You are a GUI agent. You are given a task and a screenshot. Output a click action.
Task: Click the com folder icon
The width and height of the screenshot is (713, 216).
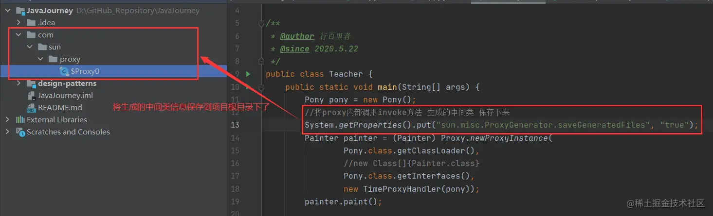coord(31,34)
